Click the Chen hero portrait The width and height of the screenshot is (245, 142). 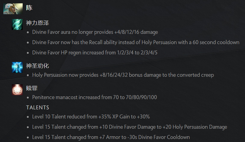coord(13,9)
